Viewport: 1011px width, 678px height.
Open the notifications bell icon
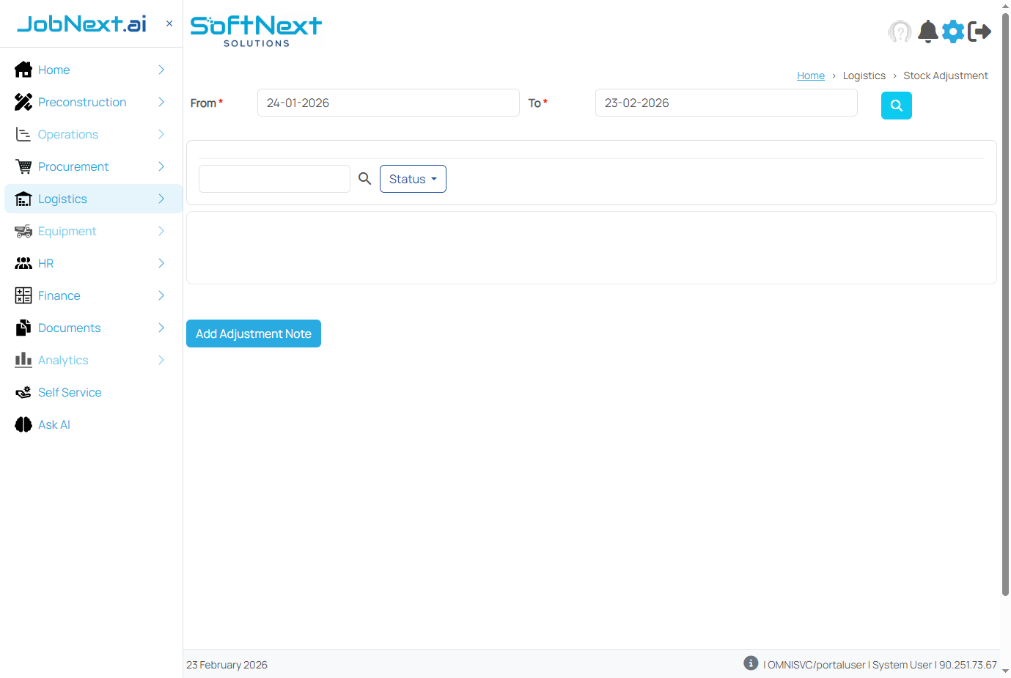coord(927,32)
